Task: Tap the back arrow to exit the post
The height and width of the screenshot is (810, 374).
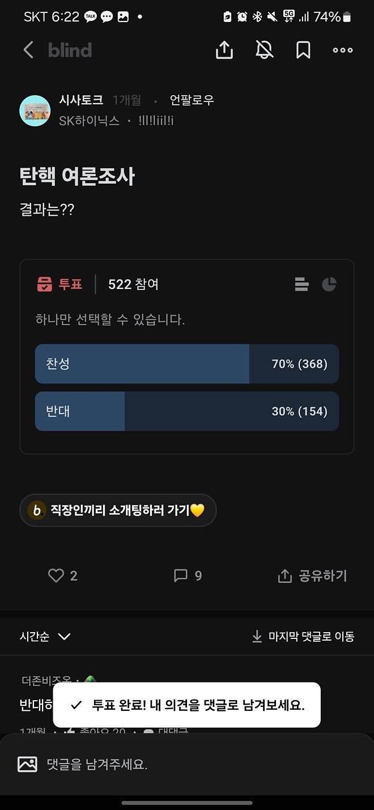Action: (x=28, y=50)
